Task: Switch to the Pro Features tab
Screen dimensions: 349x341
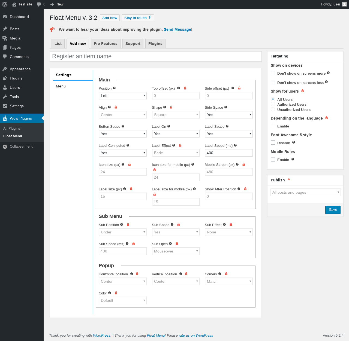Action: point(106,44)
